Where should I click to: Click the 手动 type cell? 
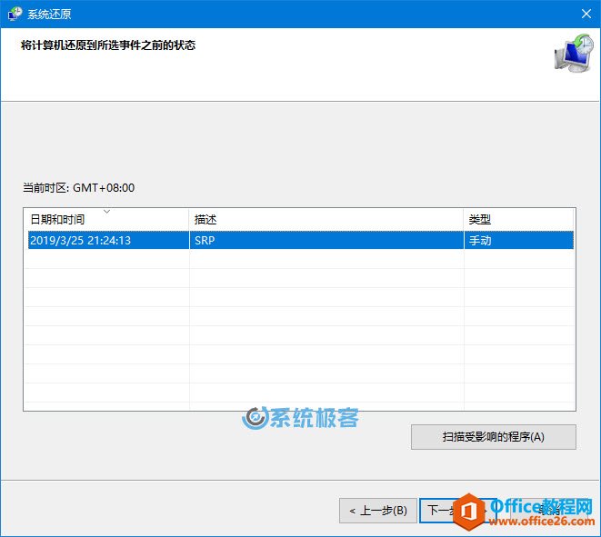coord(518,240)
